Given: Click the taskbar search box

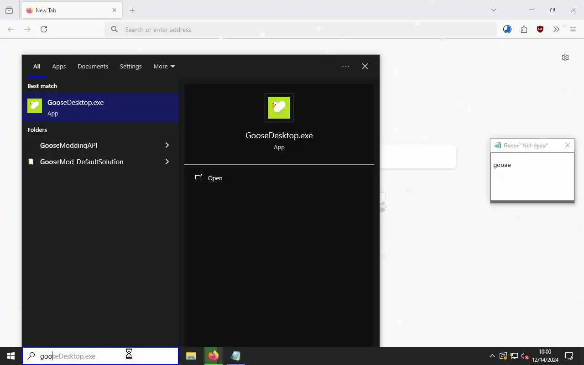Looking at the screenshot, I should pos(100,356).
